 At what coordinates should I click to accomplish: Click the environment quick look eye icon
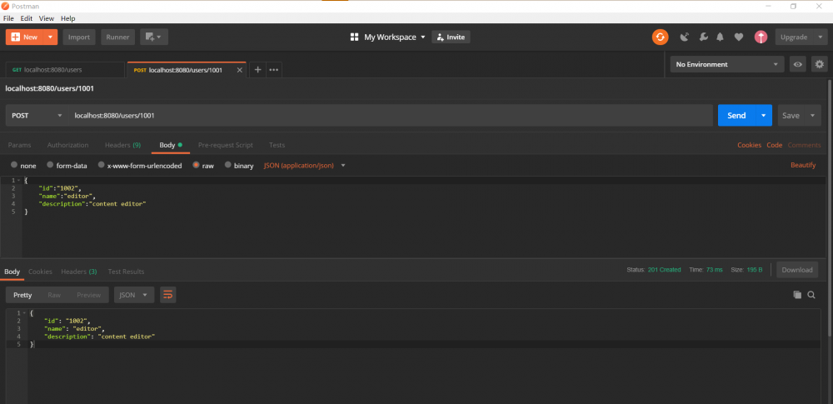798,64
